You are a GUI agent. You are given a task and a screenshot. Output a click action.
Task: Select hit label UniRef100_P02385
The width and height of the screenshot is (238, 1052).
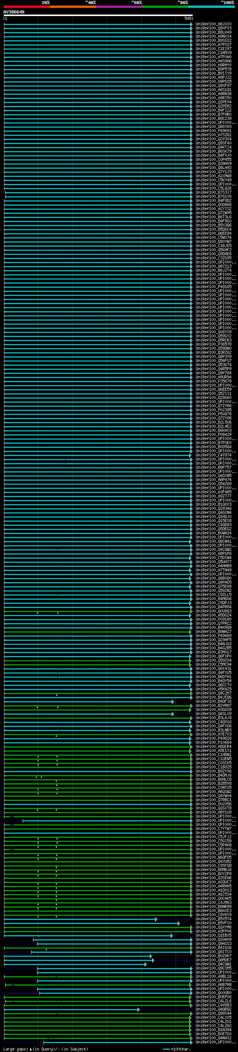(x=213, y=410)
